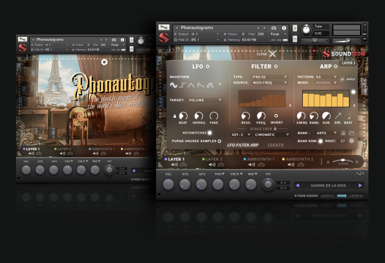Screen dimensions: 385x263
Task: Go to previous preset with the left purple arrow
Action: [x=297, y=185]
